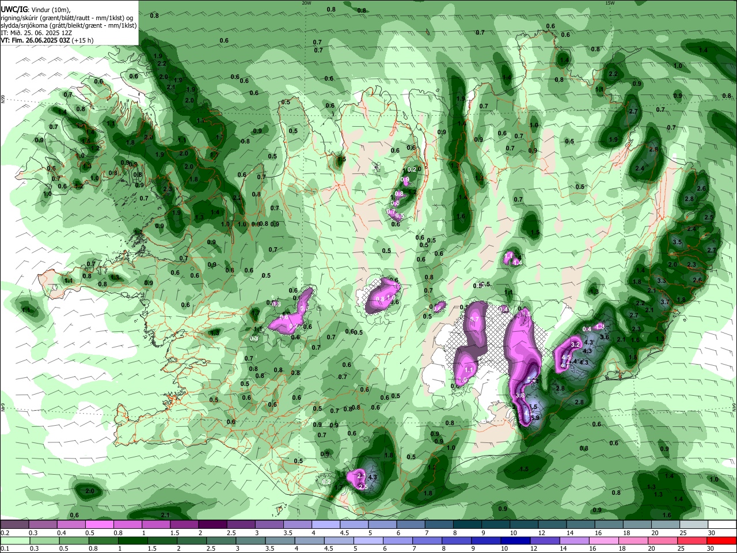This screenshot has height=553, width=737.
Task: Click navy blue 10 swatch in lower legend row
Action: [x=515, y=540]
